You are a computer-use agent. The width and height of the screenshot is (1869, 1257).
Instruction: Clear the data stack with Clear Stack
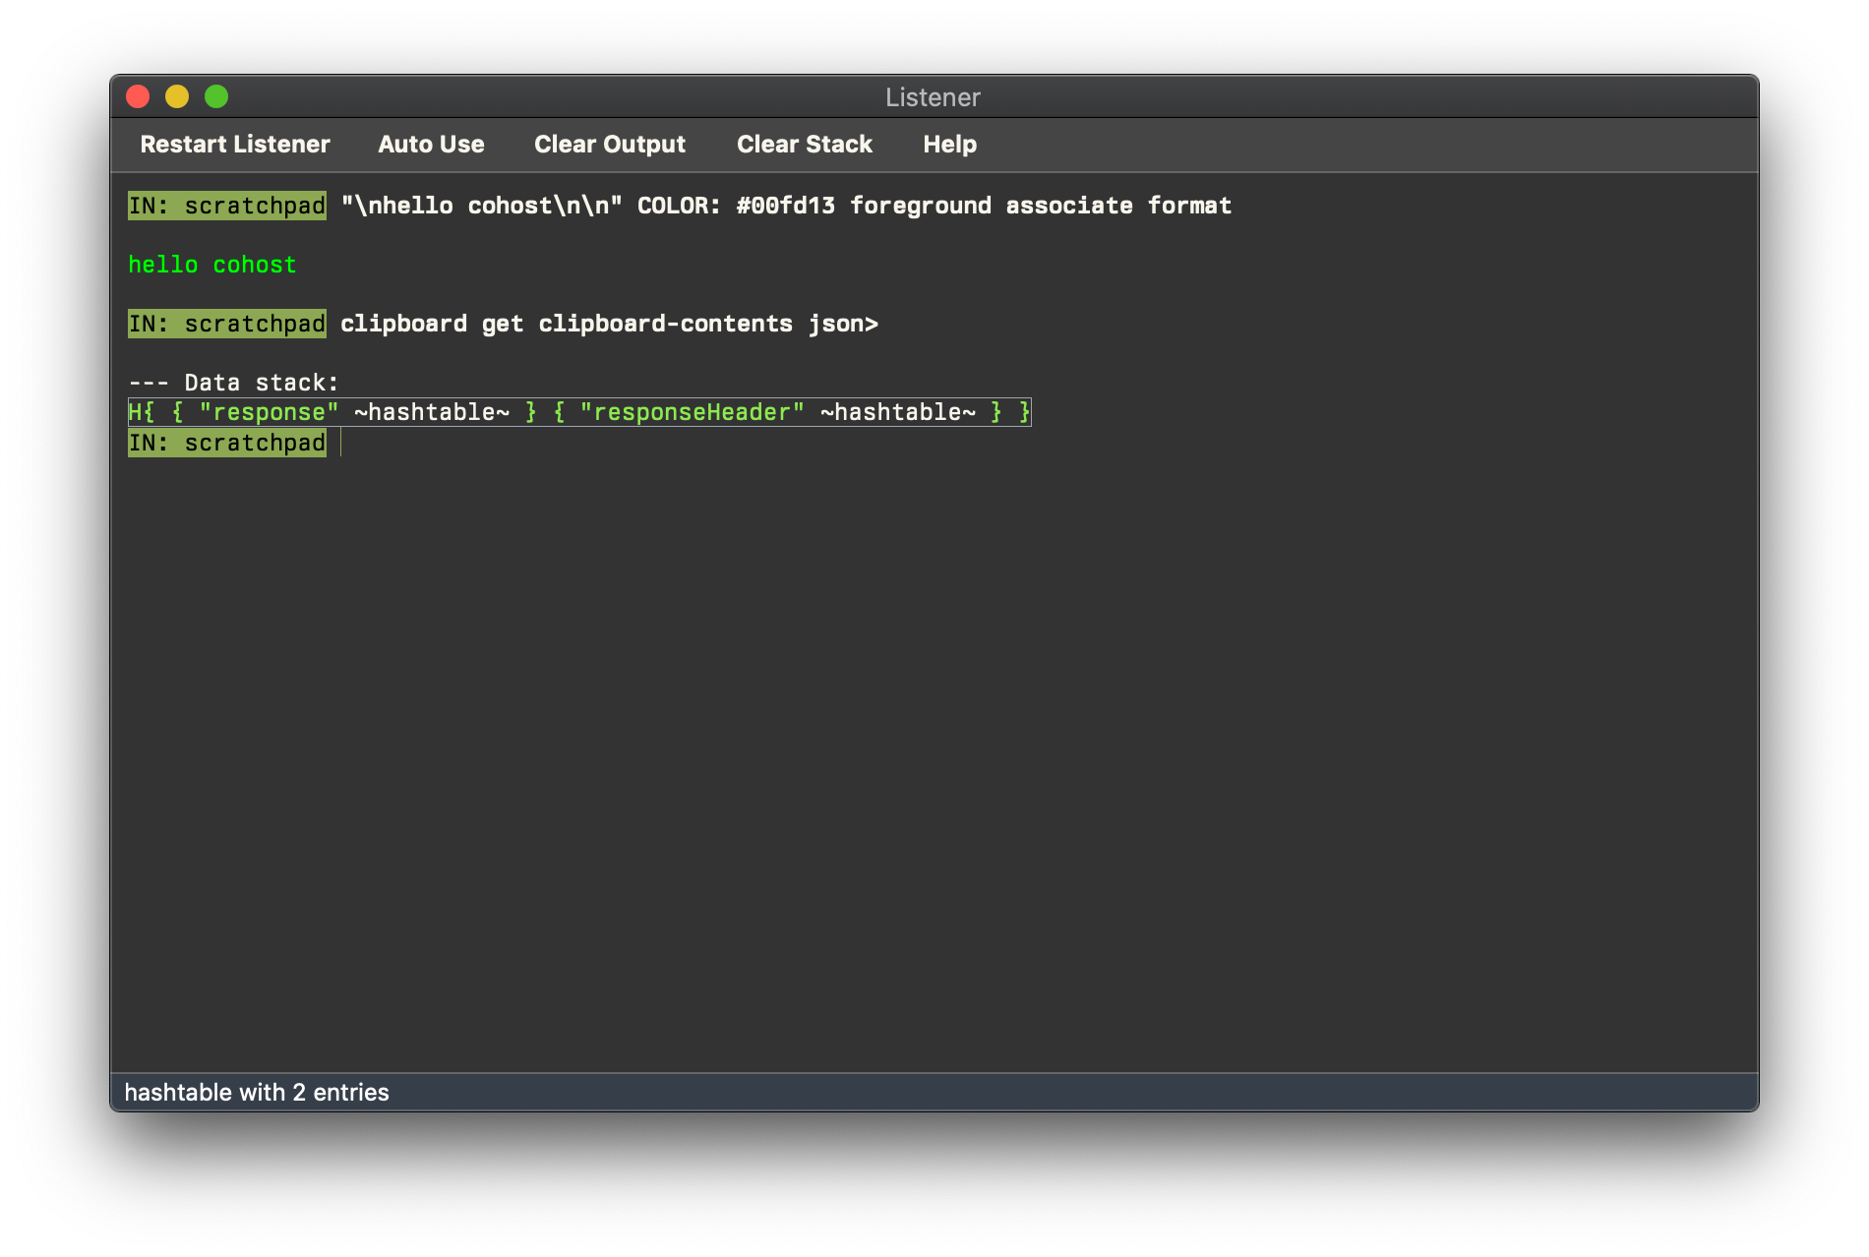804,145
